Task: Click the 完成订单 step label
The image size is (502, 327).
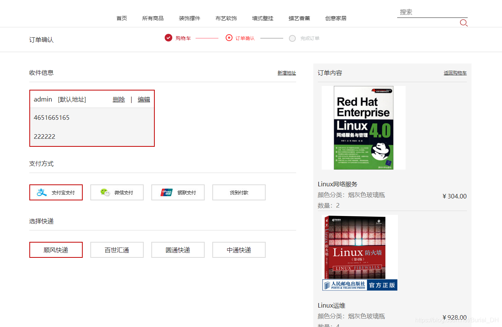Action: pyautogui.click(x=310, y=38)
